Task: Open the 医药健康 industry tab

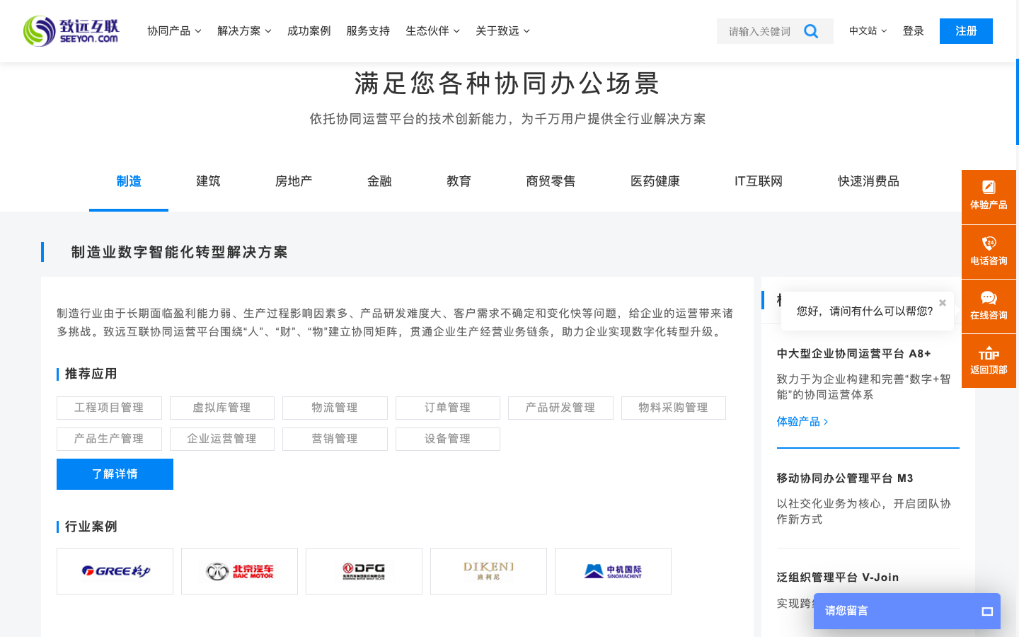Action: tap(654, 181)
